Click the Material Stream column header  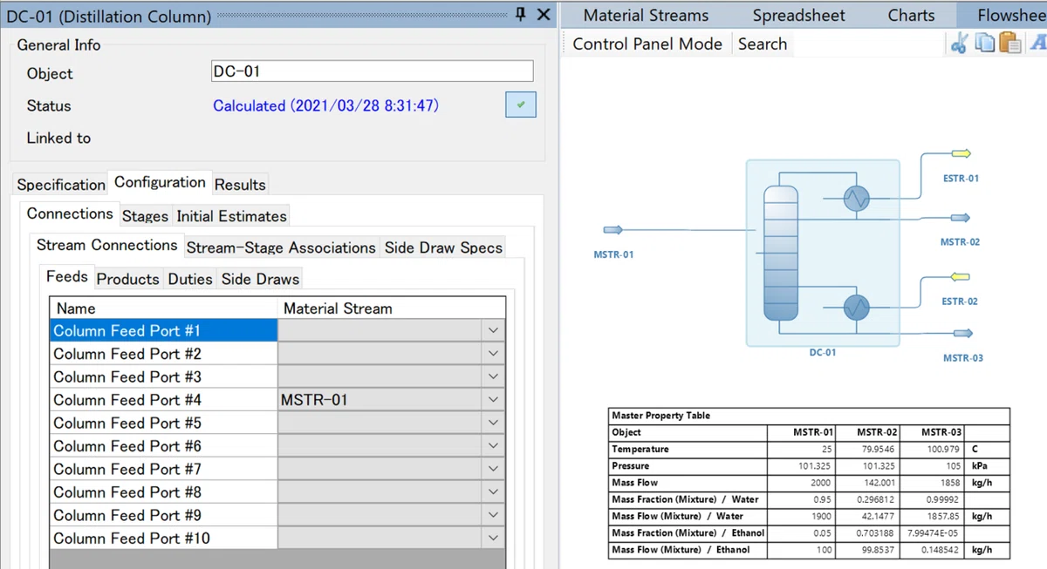(391, 308)
